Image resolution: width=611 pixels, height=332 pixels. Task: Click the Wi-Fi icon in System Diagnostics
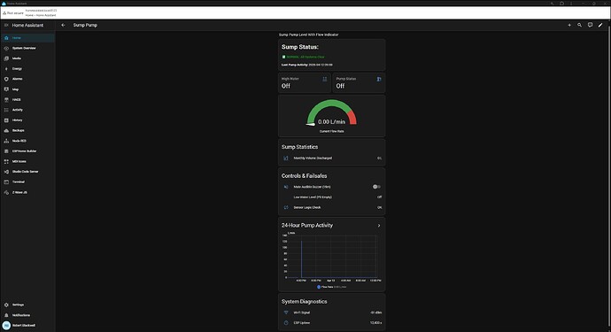[x=286, y=313]
